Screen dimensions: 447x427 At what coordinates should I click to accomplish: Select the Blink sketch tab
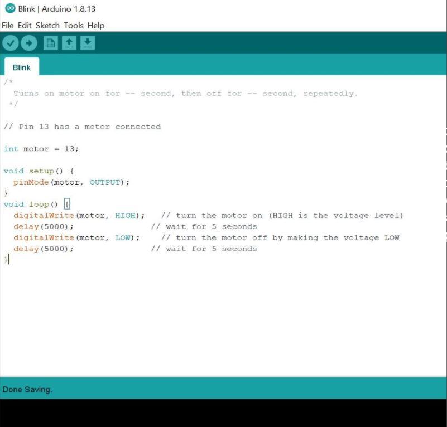click(x=21, y=67)
